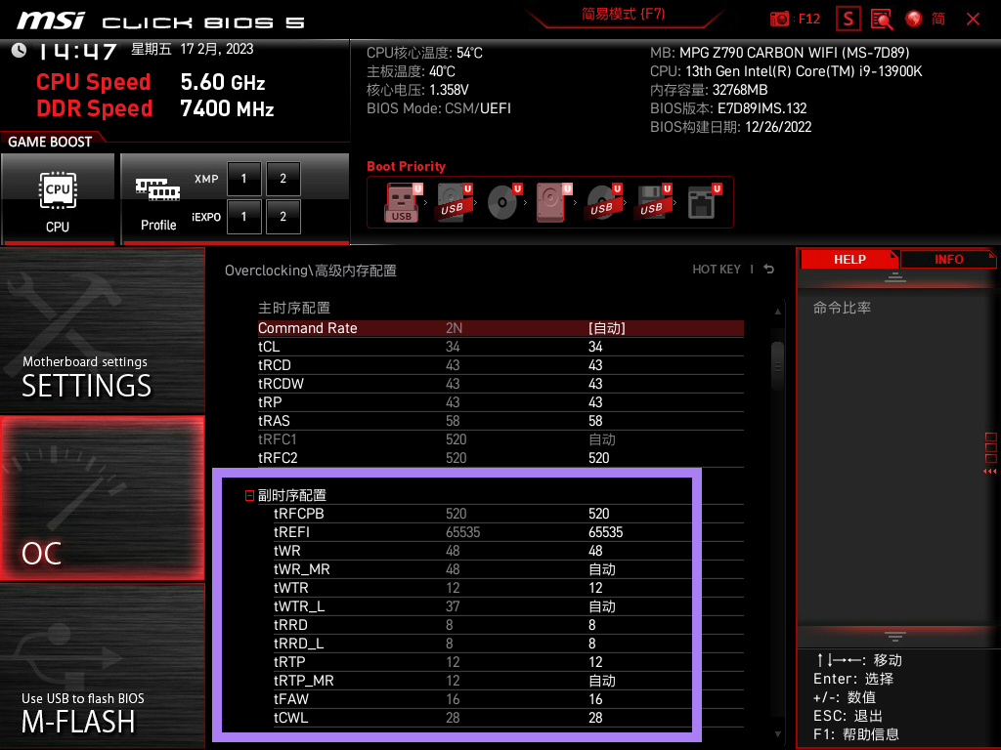Open tWR_MR 自动 value option

pyautogui.click(x=601, y=569)
